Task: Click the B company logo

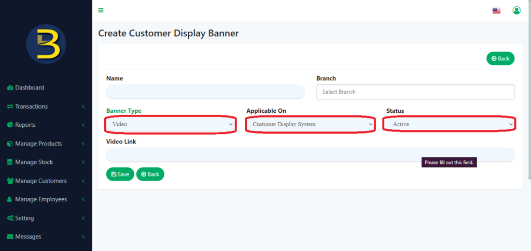Action: click(46, 44)
